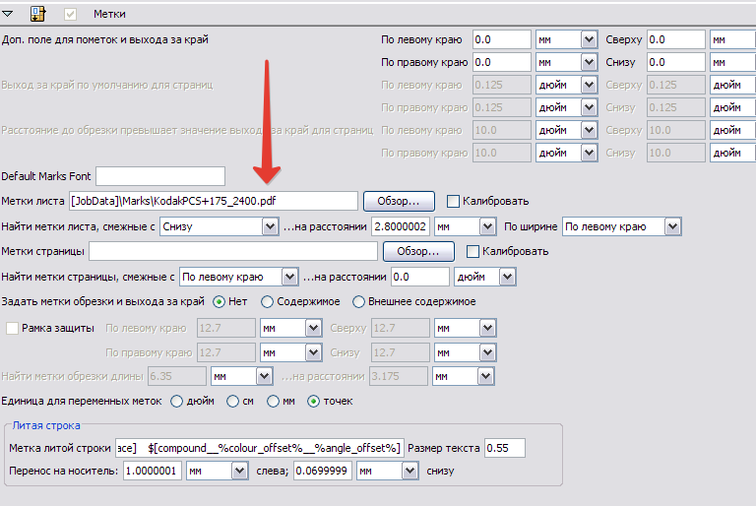The image size is (756, 506).
Task: Click Метка литой строки text field
Action: pyautogui.click(x=259, y=448)
